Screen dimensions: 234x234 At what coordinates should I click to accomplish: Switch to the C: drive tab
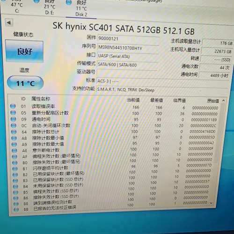pyautogui.click(x=17, y=7)
